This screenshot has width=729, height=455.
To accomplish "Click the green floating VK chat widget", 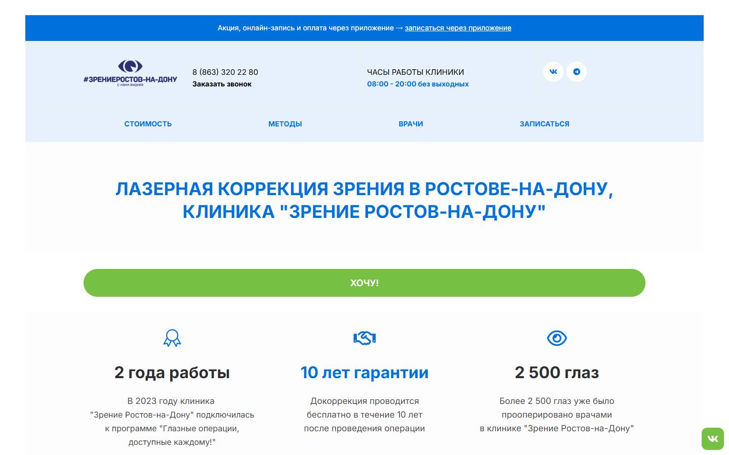I will tap(713, 438).
